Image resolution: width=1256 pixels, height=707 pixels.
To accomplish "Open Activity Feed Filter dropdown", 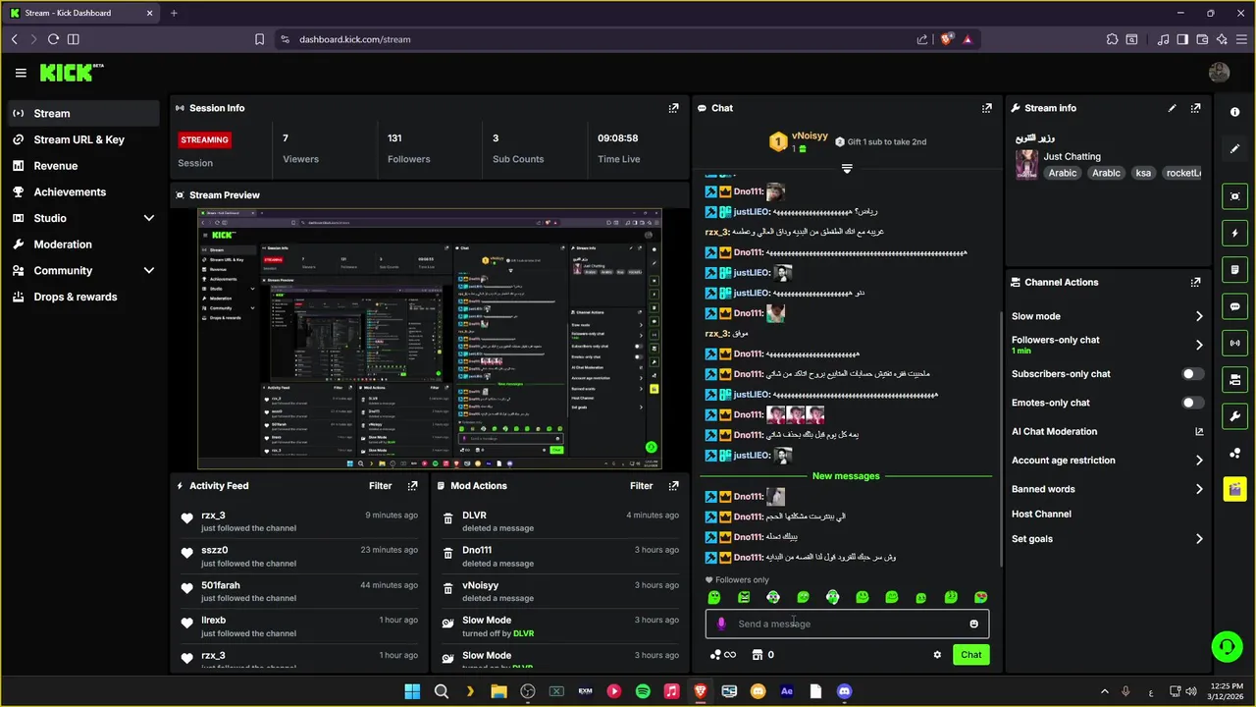I will (x=380, y=485).
